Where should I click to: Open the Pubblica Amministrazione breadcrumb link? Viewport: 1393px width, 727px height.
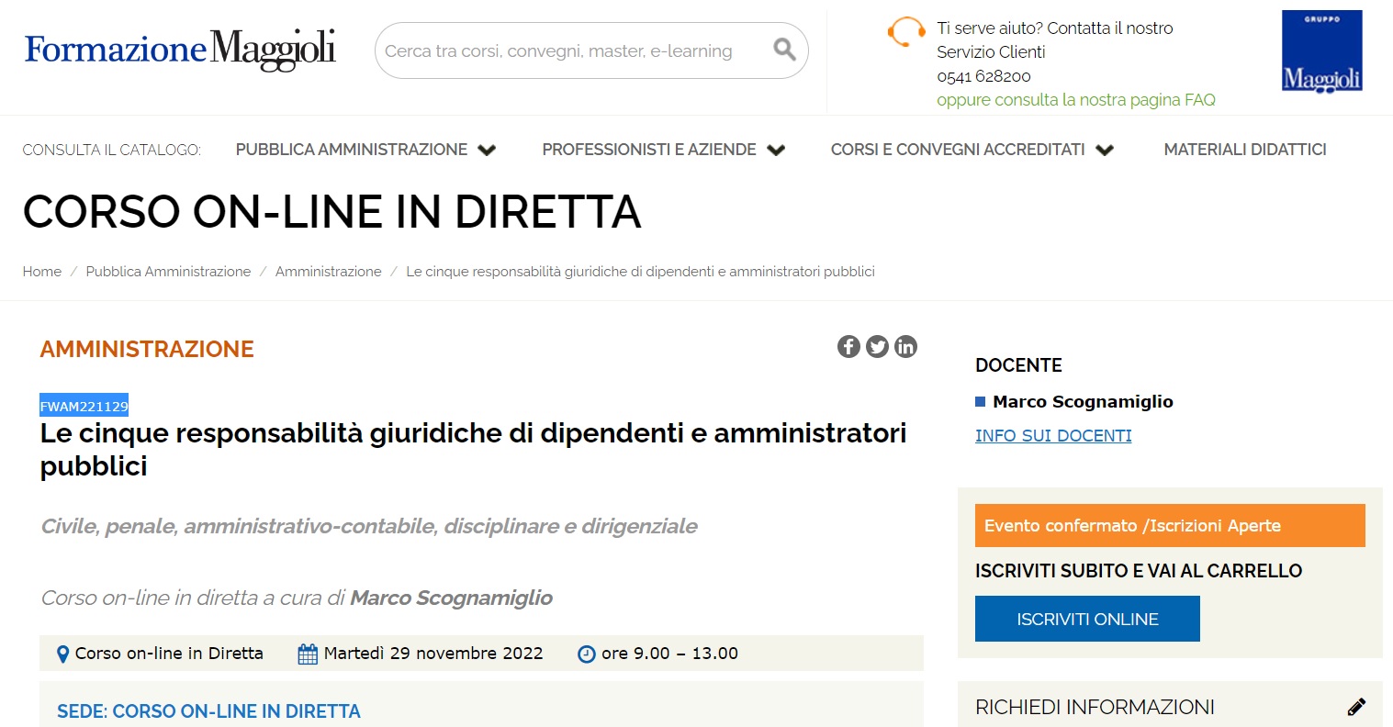click(168, 272)
